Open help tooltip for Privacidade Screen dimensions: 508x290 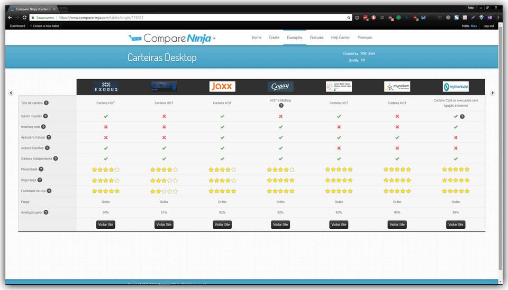41,169
